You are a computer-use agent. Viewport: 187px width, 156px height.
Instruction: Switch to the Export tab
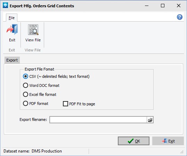click(12, 60)
